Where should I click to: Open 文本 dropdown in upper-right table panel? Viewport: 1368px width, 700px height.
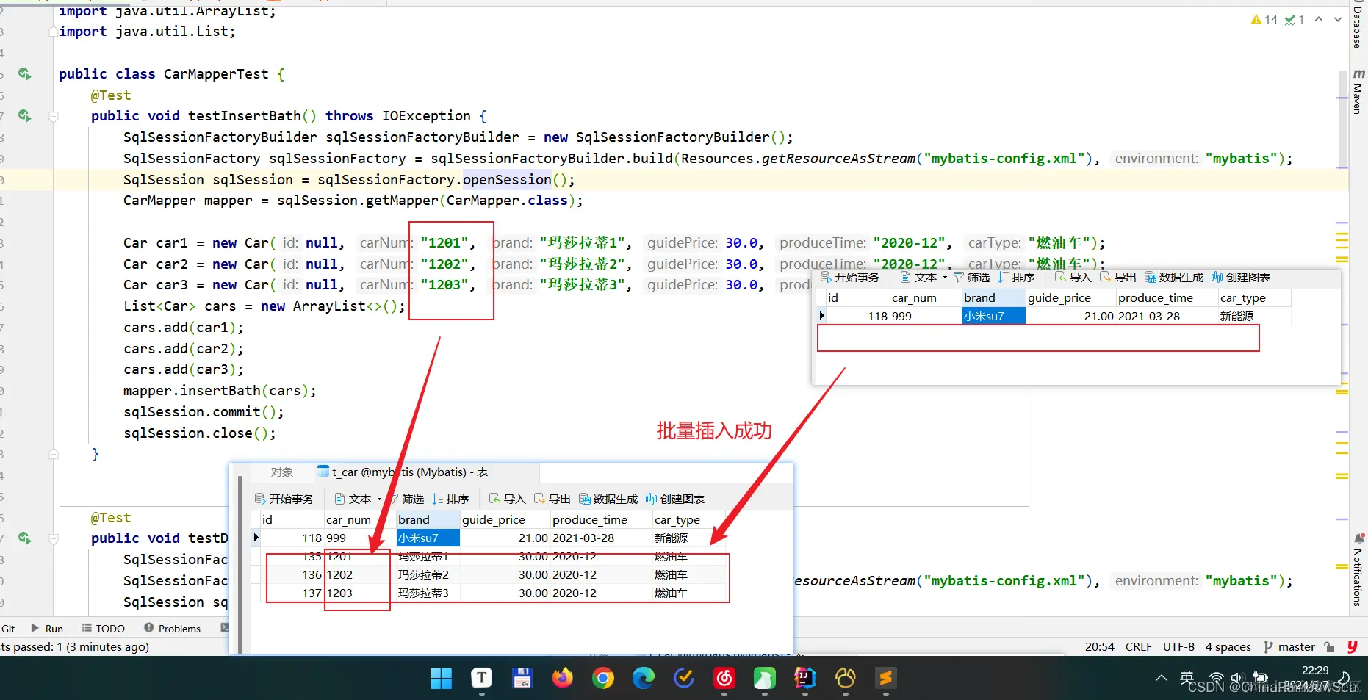pos(924,278)
